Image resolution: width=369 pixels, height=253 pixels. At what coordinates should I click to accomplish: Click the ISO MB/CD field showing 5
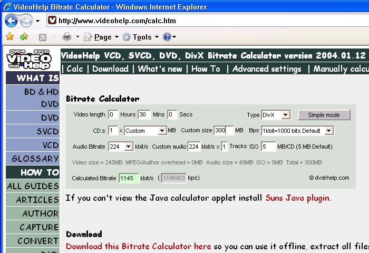tap(268, 147)
